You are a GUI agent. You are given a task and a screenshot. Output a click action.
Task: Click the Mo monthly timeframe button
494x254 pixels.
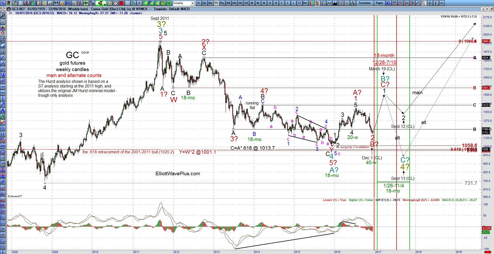210,3
